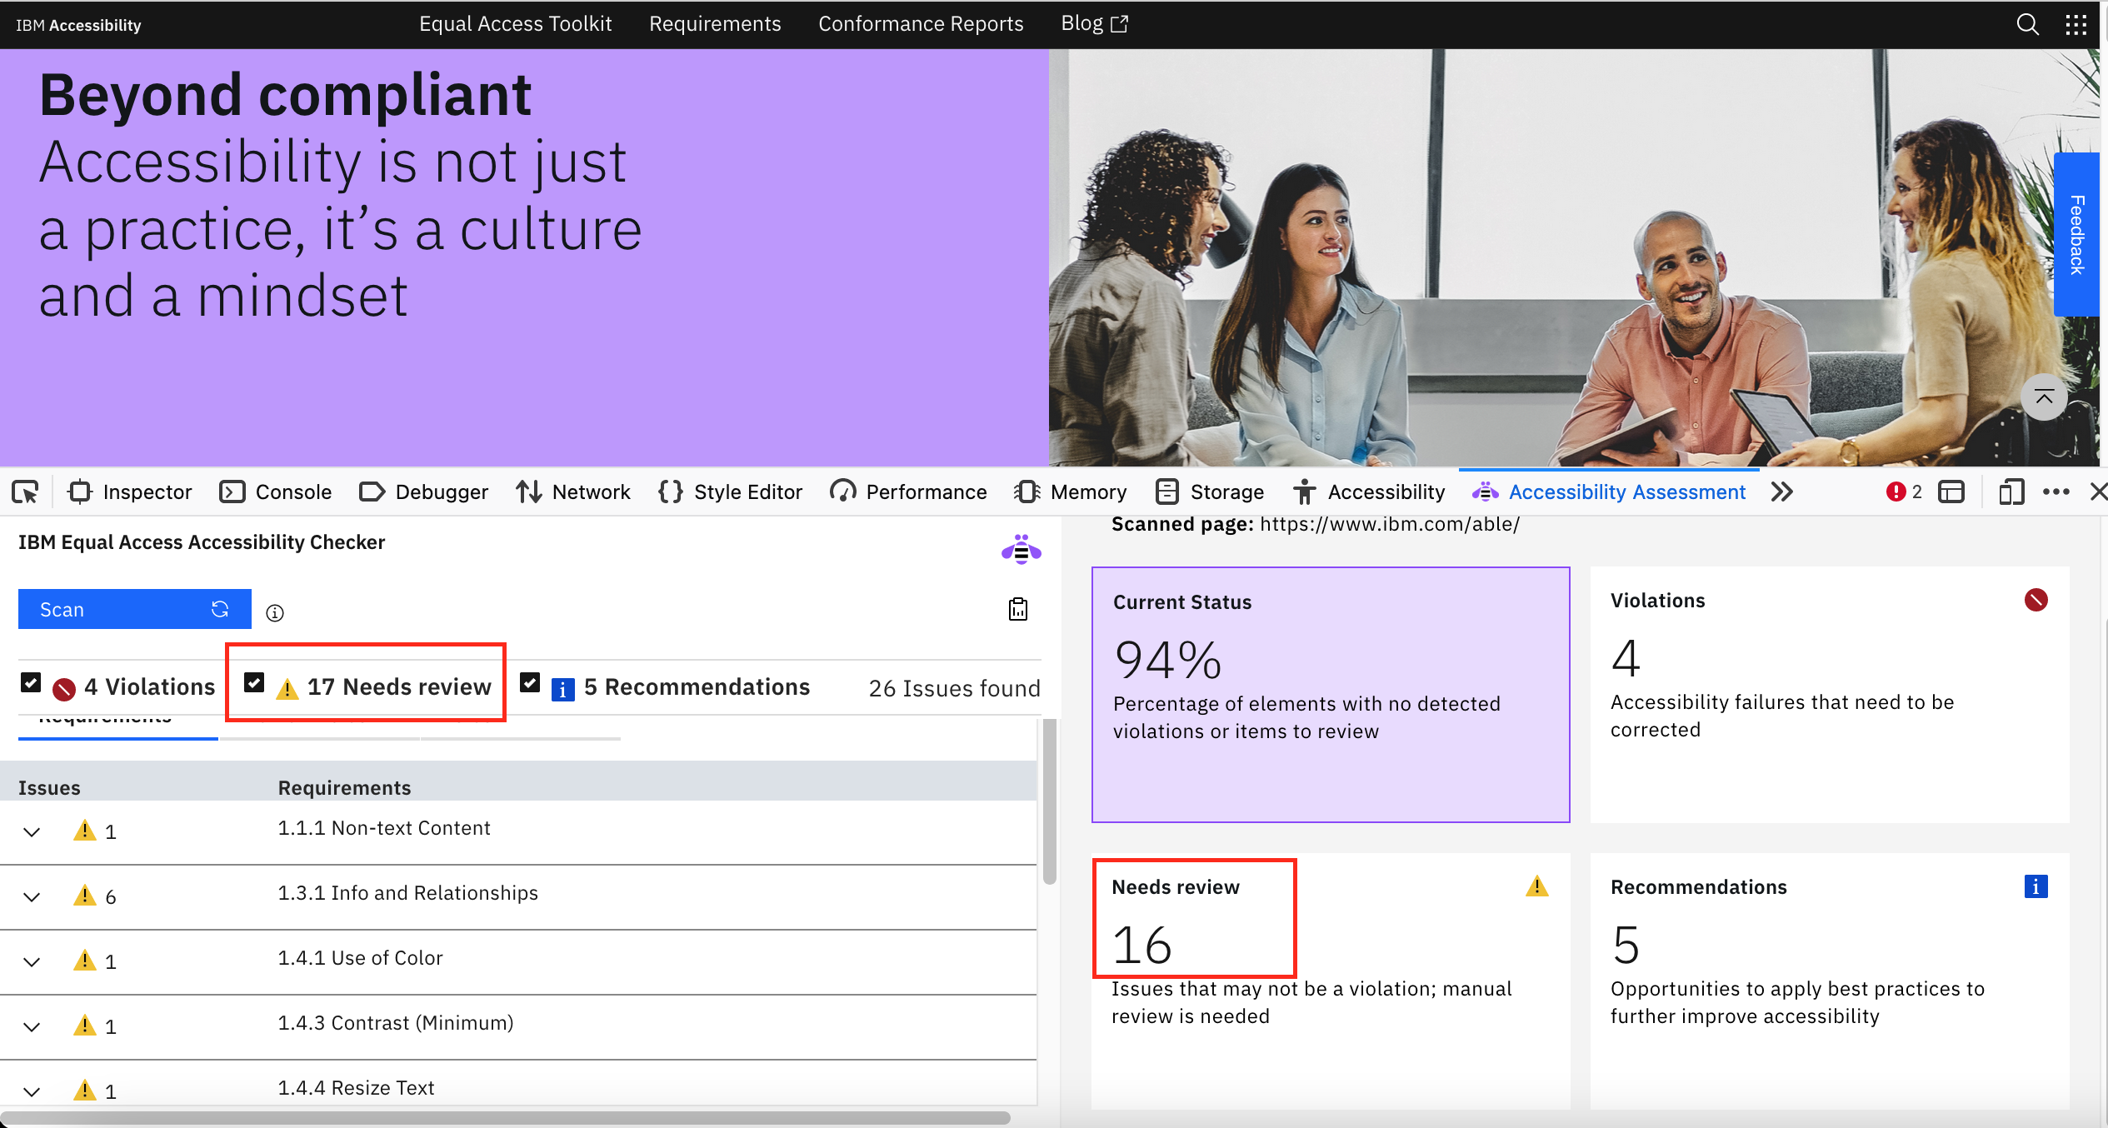Viewport: 2108px width, 1128px height.
Task: Show more devtools tabs chevron
Action: click(1782, 492)
